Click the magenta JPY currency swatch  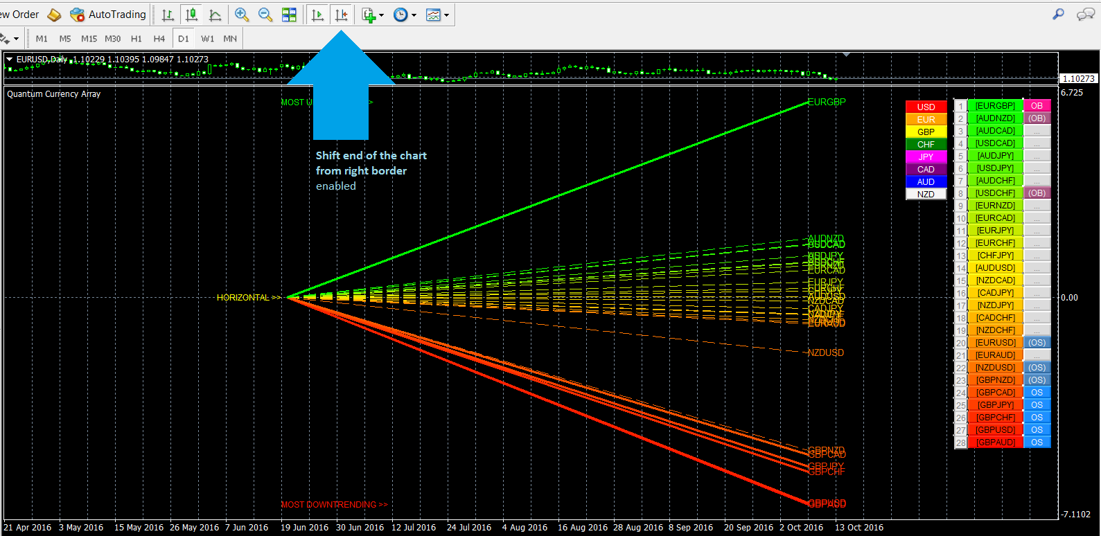pyautogui.click(x=926, y=157)
